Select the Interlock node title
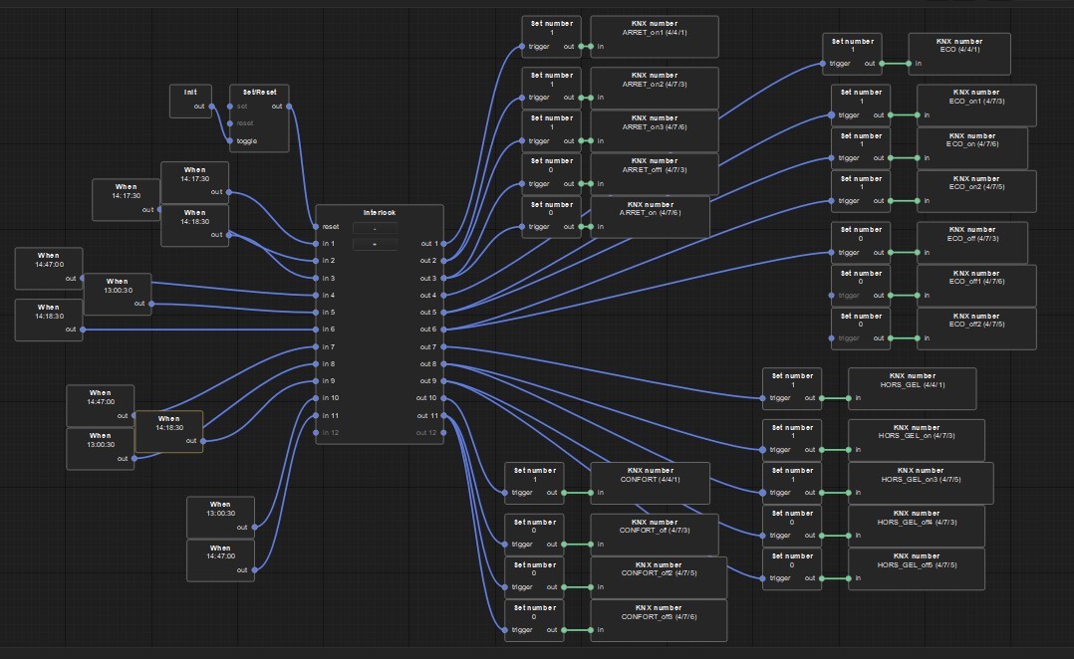The width and height of the screenshot is (1074, 659). 380,213
